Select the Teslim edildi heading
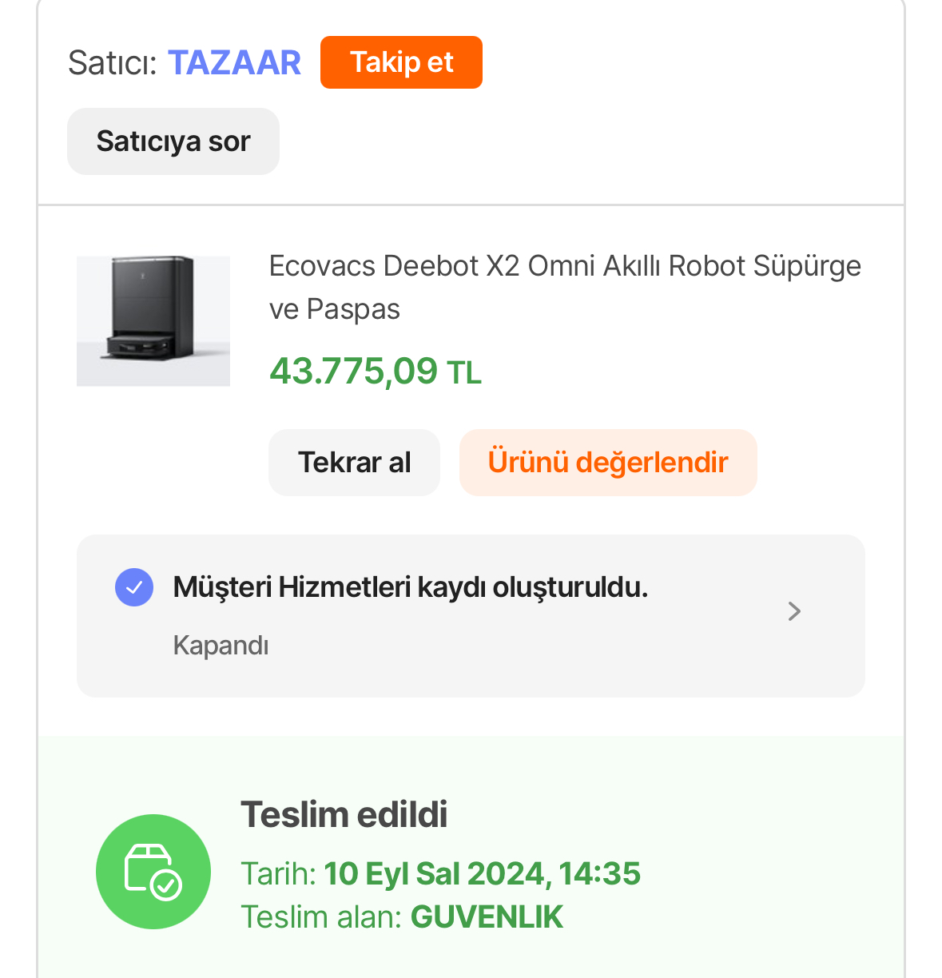Screen dimensions: 942x978 pos(344,815)
